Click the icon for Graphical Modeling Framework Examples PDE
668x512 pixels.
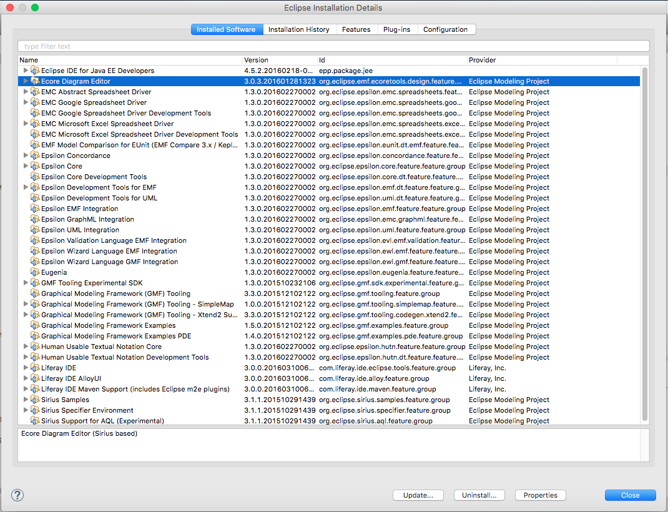tap(35, 336)
